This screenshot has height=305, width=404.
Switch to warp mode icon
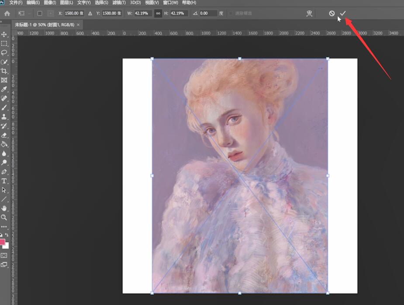pyautogui.click(x=309, y=14)
